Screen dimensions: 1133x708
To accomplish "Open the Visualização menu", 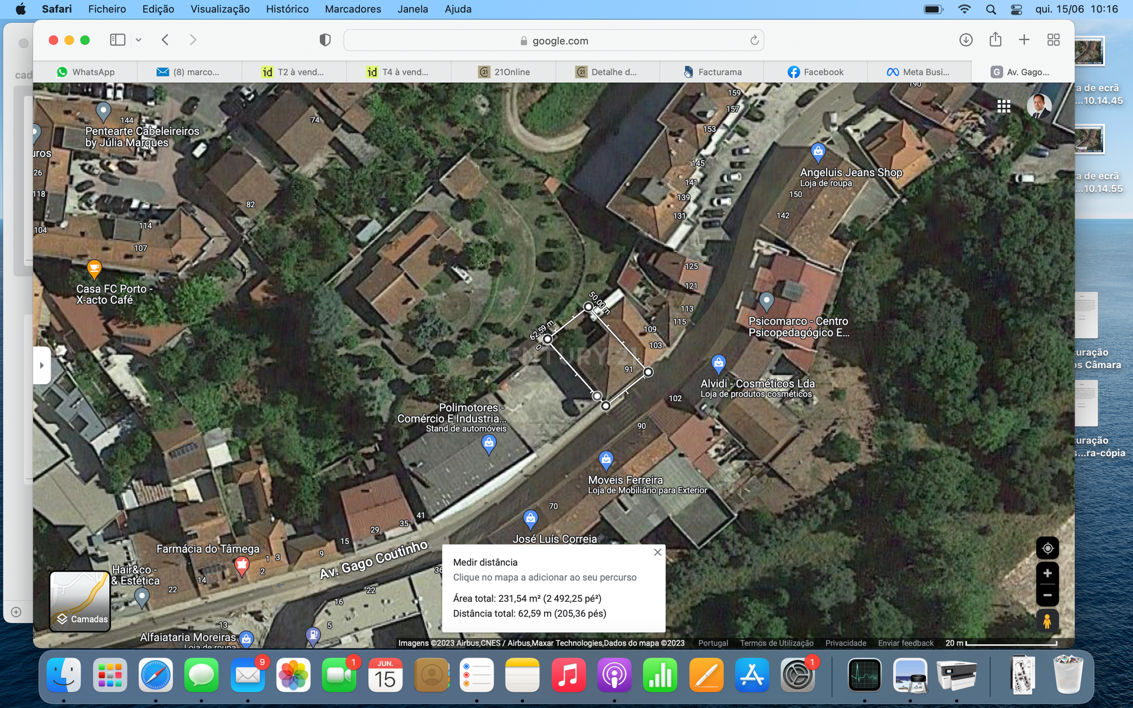I will (x=220, y=9).
